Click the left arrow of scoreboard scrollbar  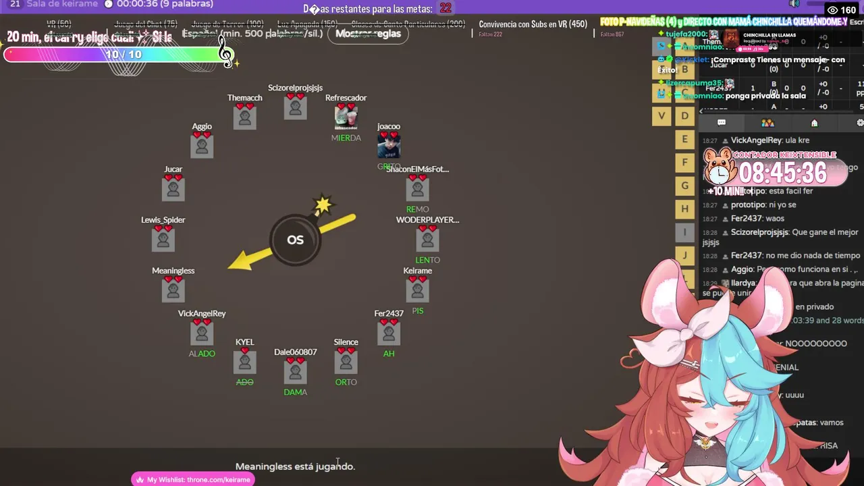(701, 110)
